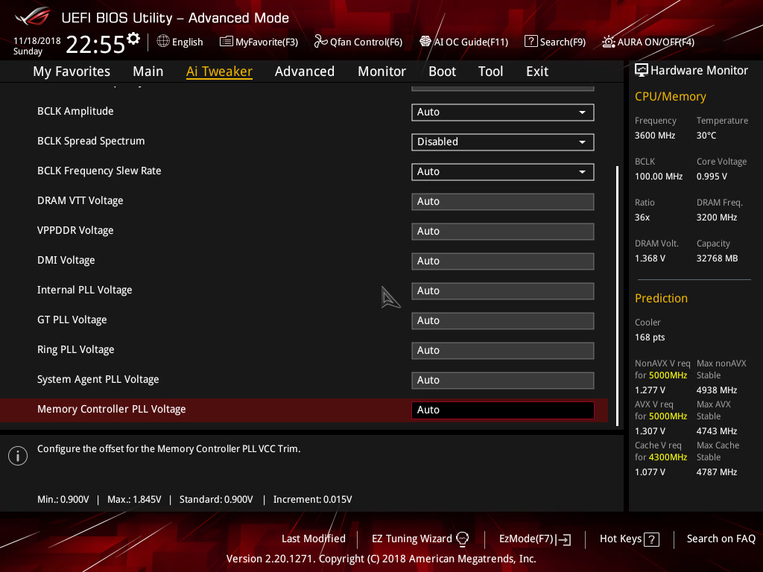The height and width of the screenshot is (572, 763).
Task: Click the AURA lighting icon
Action: [x=608, y=42]
